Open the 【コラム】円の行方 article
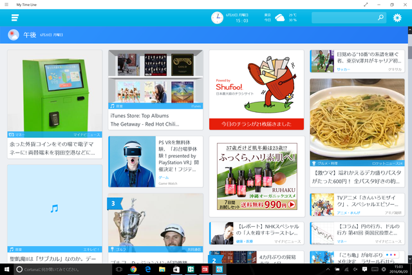 point(357,233)
